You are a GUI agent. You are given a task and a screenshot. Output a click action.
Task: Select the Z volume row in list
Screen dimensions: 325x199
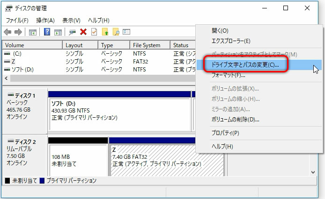coord(99,62)
